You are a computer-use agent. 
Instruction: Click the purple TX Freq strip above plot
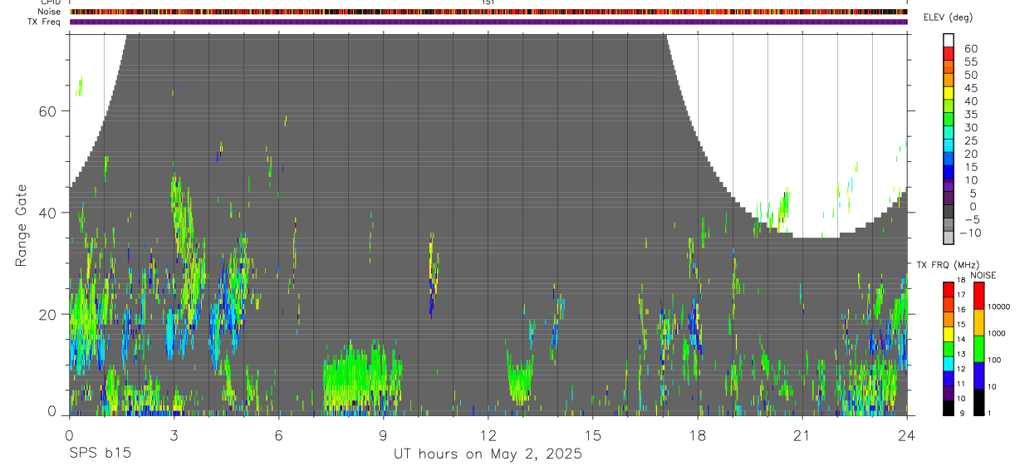[488, 22]
